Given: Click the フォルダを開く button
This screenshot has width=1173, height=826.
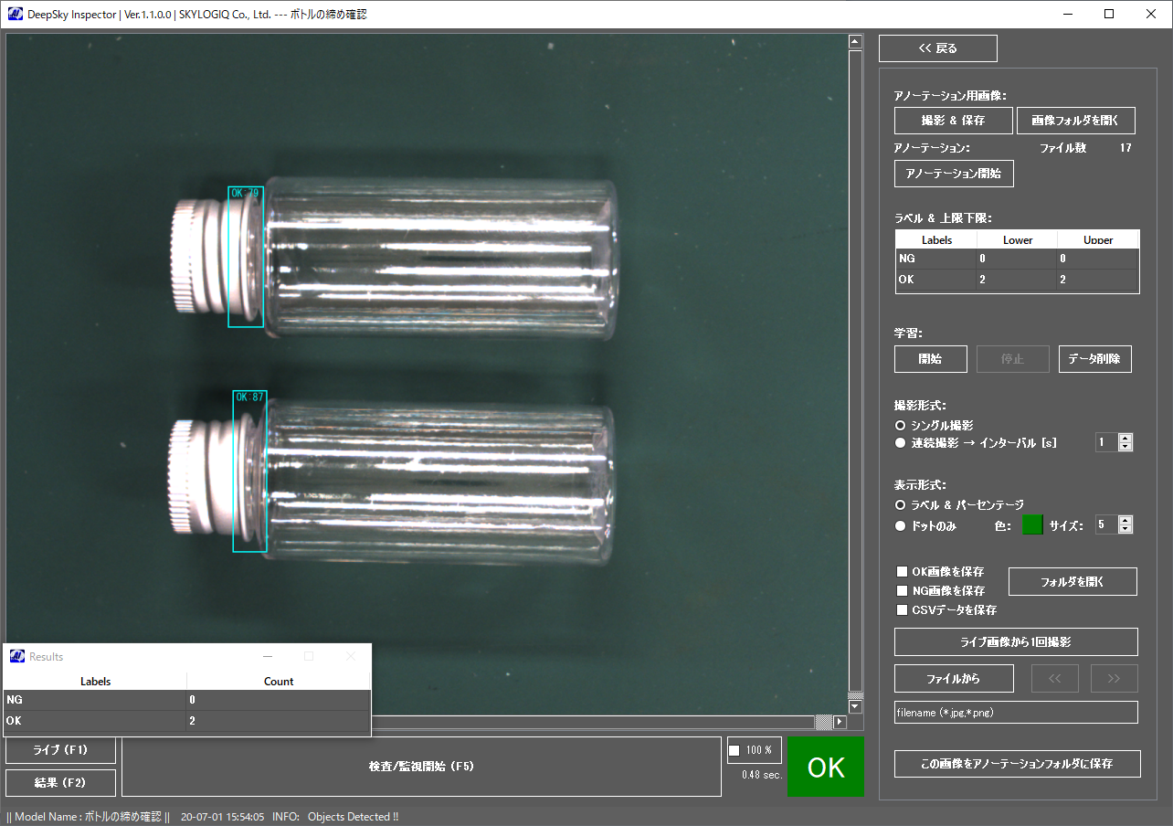Looking at the screenshot, I should (x=1073, y=581).
